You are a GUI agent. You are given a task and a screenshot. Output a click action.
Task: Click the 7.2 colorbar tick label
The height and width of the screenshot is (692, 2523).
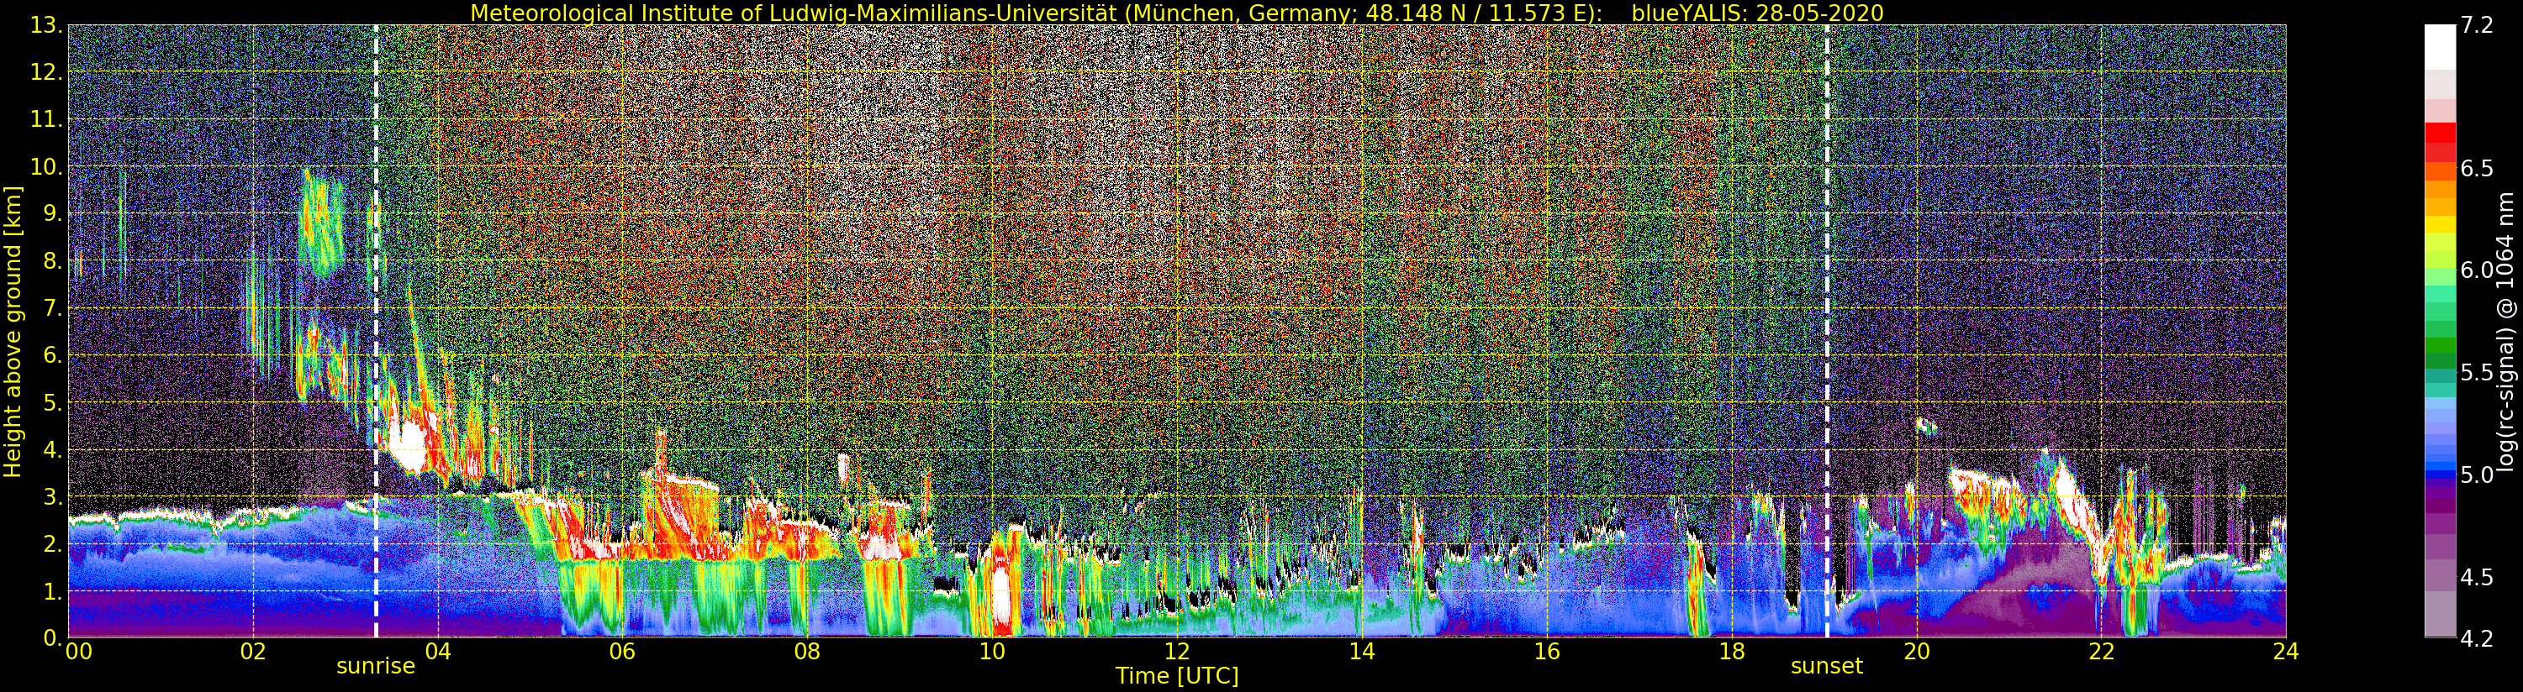(2476, 25)
